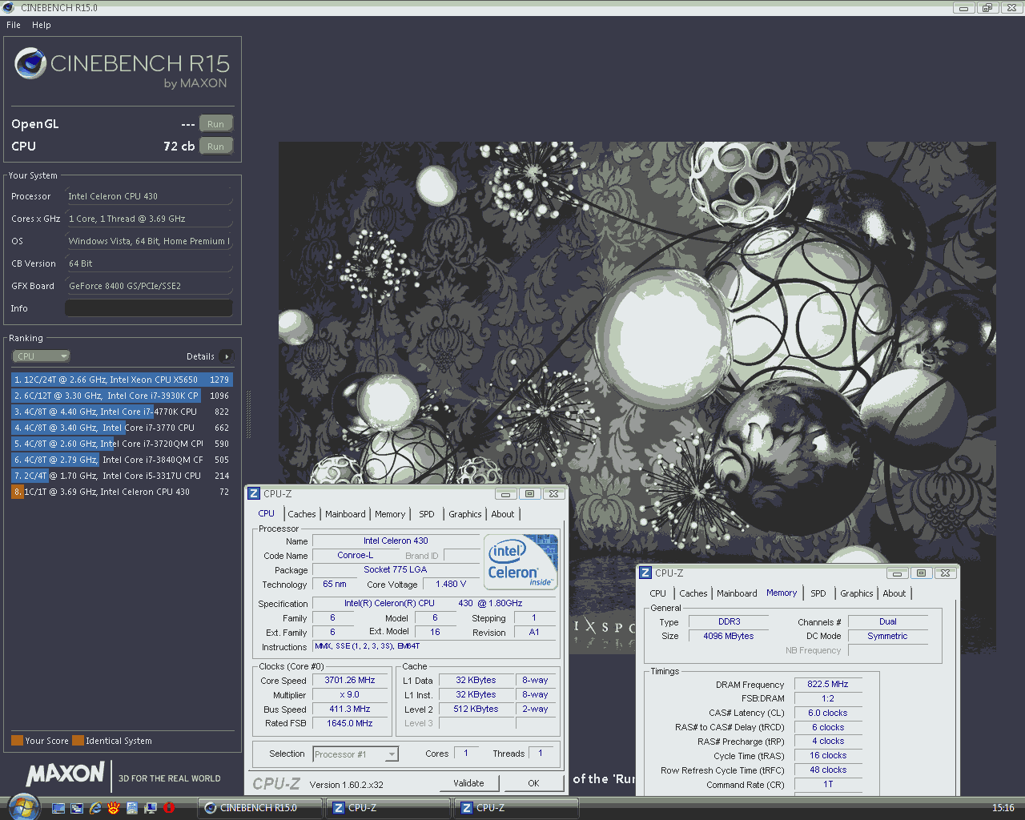Select ranking row Core i7-3930K
Image resolution: width=1025 pixels, height=820 pixels.
(x=122, y=396)
